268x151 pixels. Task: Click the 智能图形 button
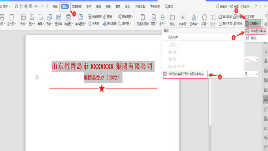(x=95, y=17)
